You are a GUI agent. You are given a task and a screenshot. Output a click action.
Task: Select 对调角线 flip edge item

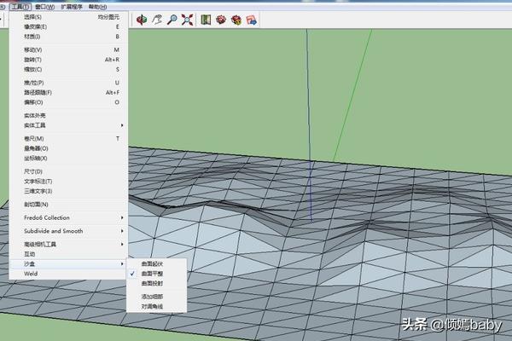[x=157, y=306]
